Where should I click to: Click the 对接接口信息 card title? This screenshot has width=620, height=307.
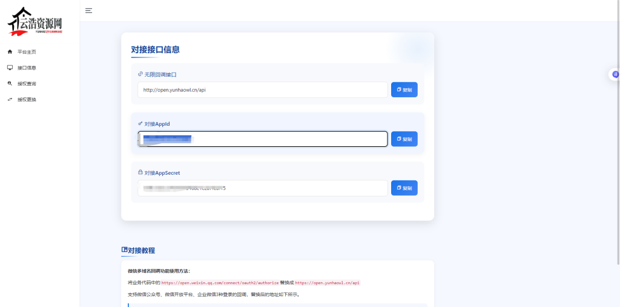155,50
